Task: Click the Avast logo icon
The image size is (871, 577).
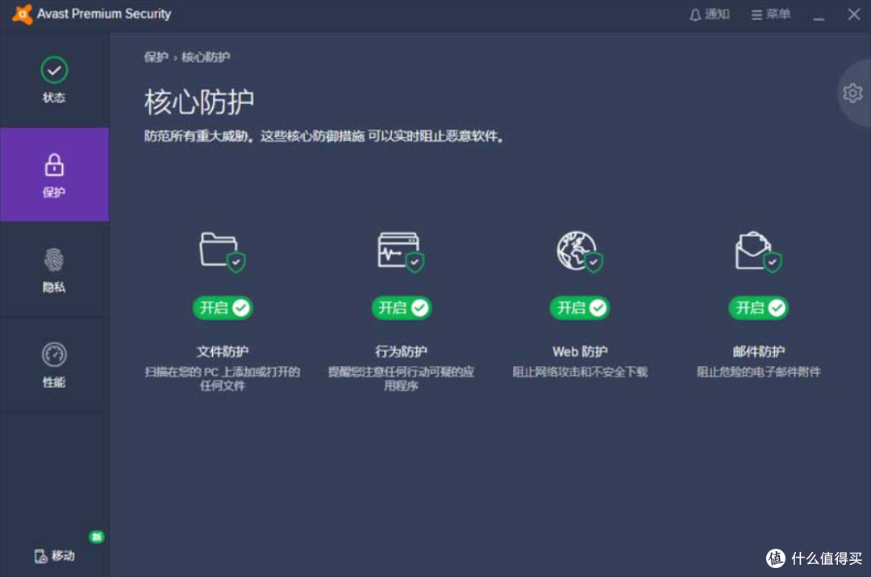Action: (22, 14)
